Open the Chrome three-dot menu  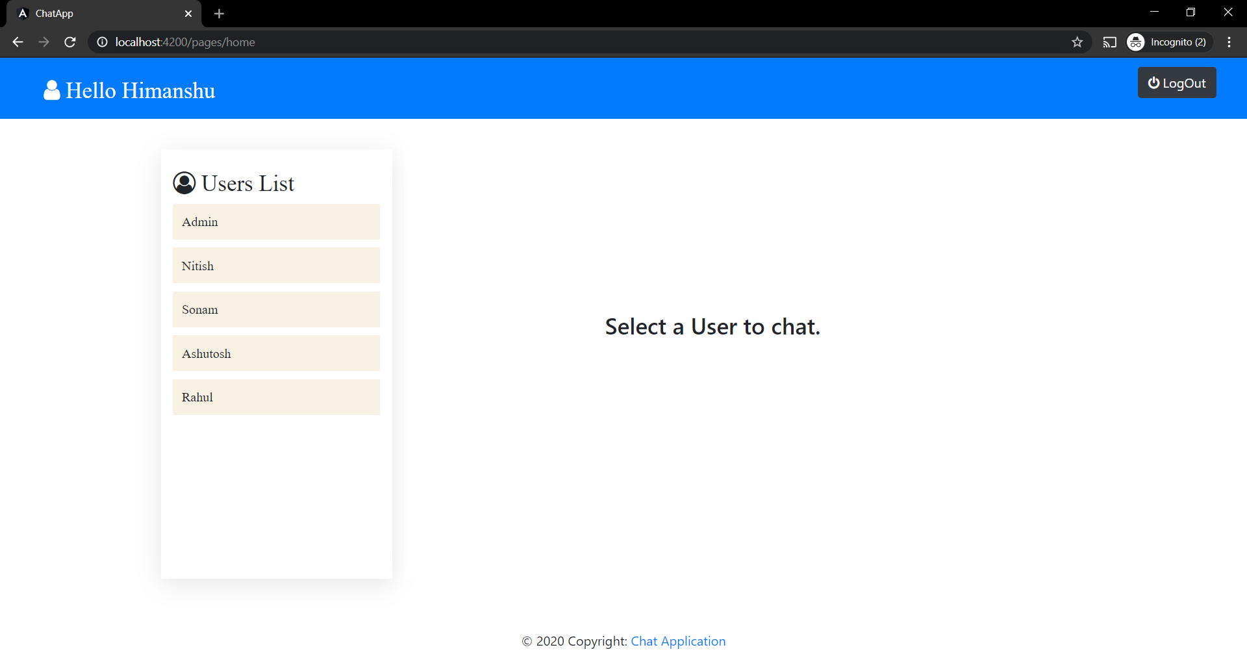(1229, 42)
